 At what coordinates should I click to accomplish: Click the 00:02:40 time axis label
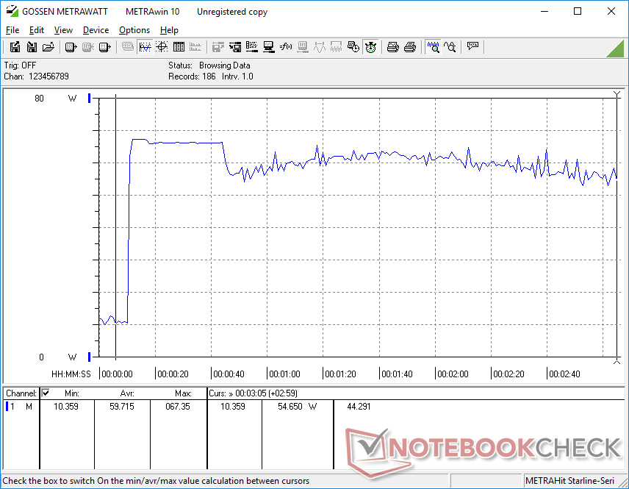(x=564, y=374)
